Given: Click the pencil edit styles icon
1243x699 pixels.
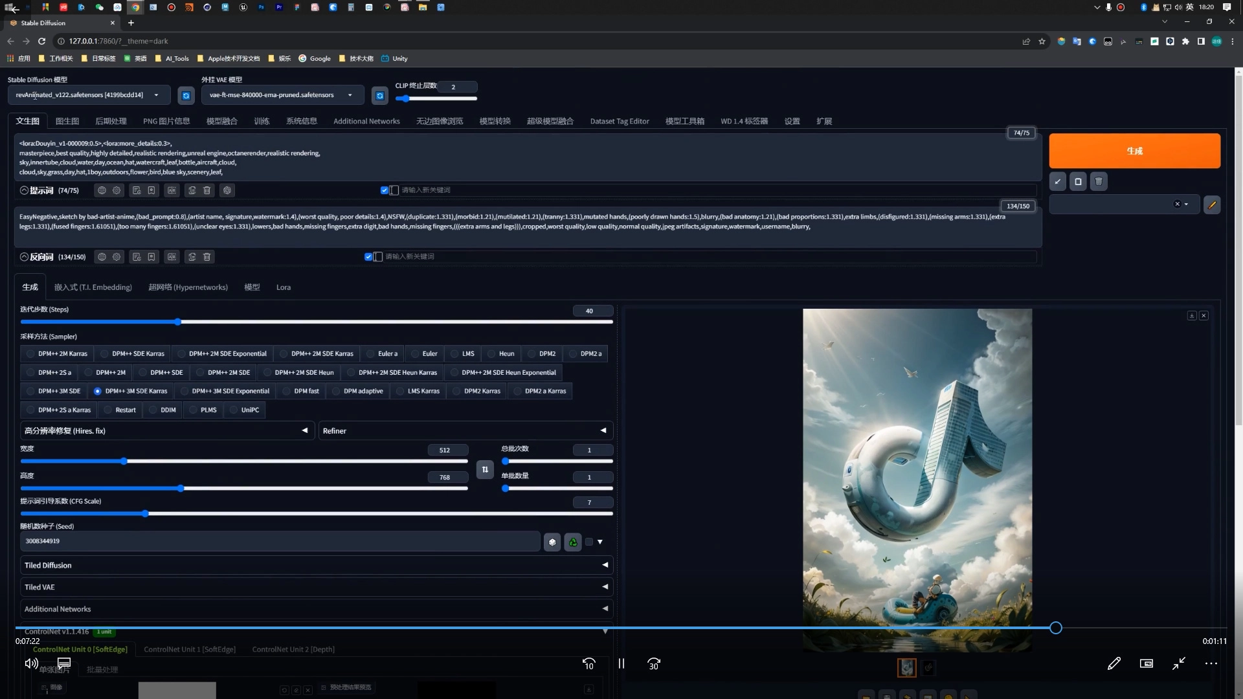Looking at the screenshot, I should tap(1212, 205).
